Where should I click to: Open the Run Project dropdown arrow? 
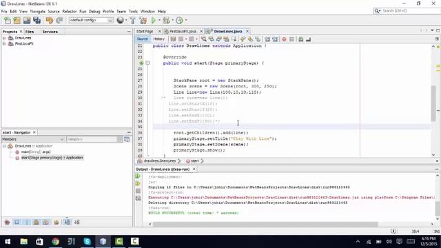159,20
